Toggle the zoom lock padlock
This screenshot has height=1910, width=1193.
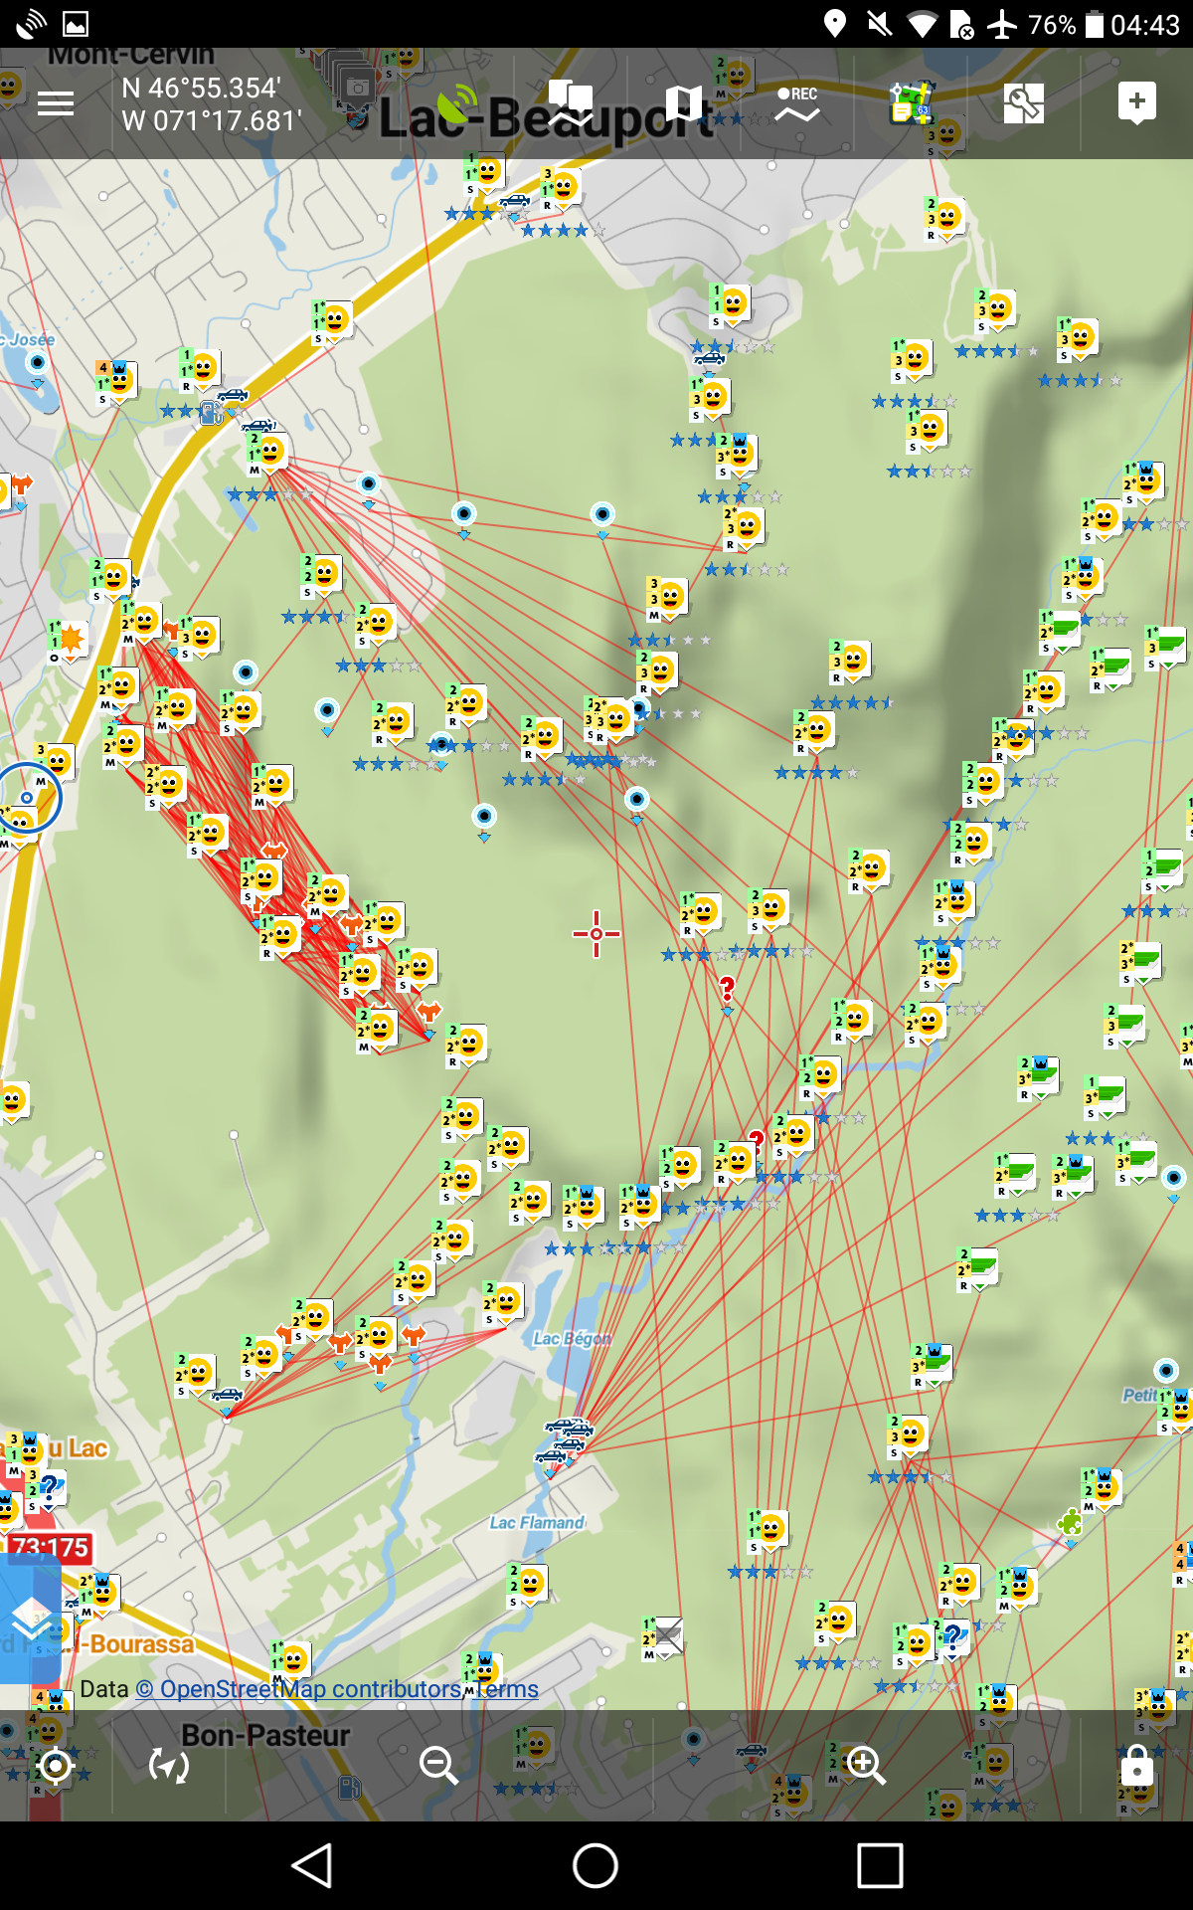click(x=1136, y=1766)
